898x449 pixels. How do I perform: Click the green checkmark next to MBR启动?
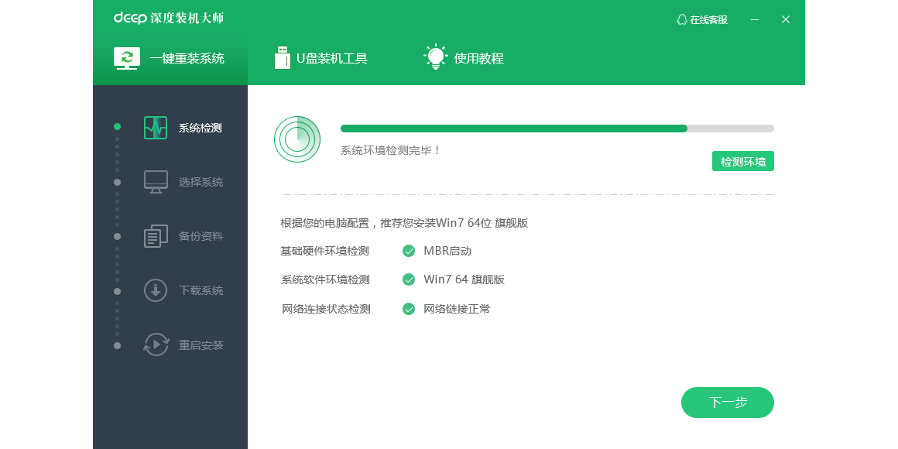[x=409, y=250]
